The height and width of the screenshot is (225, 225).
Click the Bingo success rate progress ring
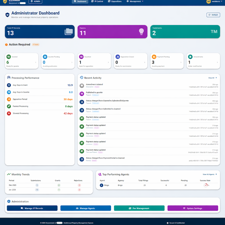[206, 185]
